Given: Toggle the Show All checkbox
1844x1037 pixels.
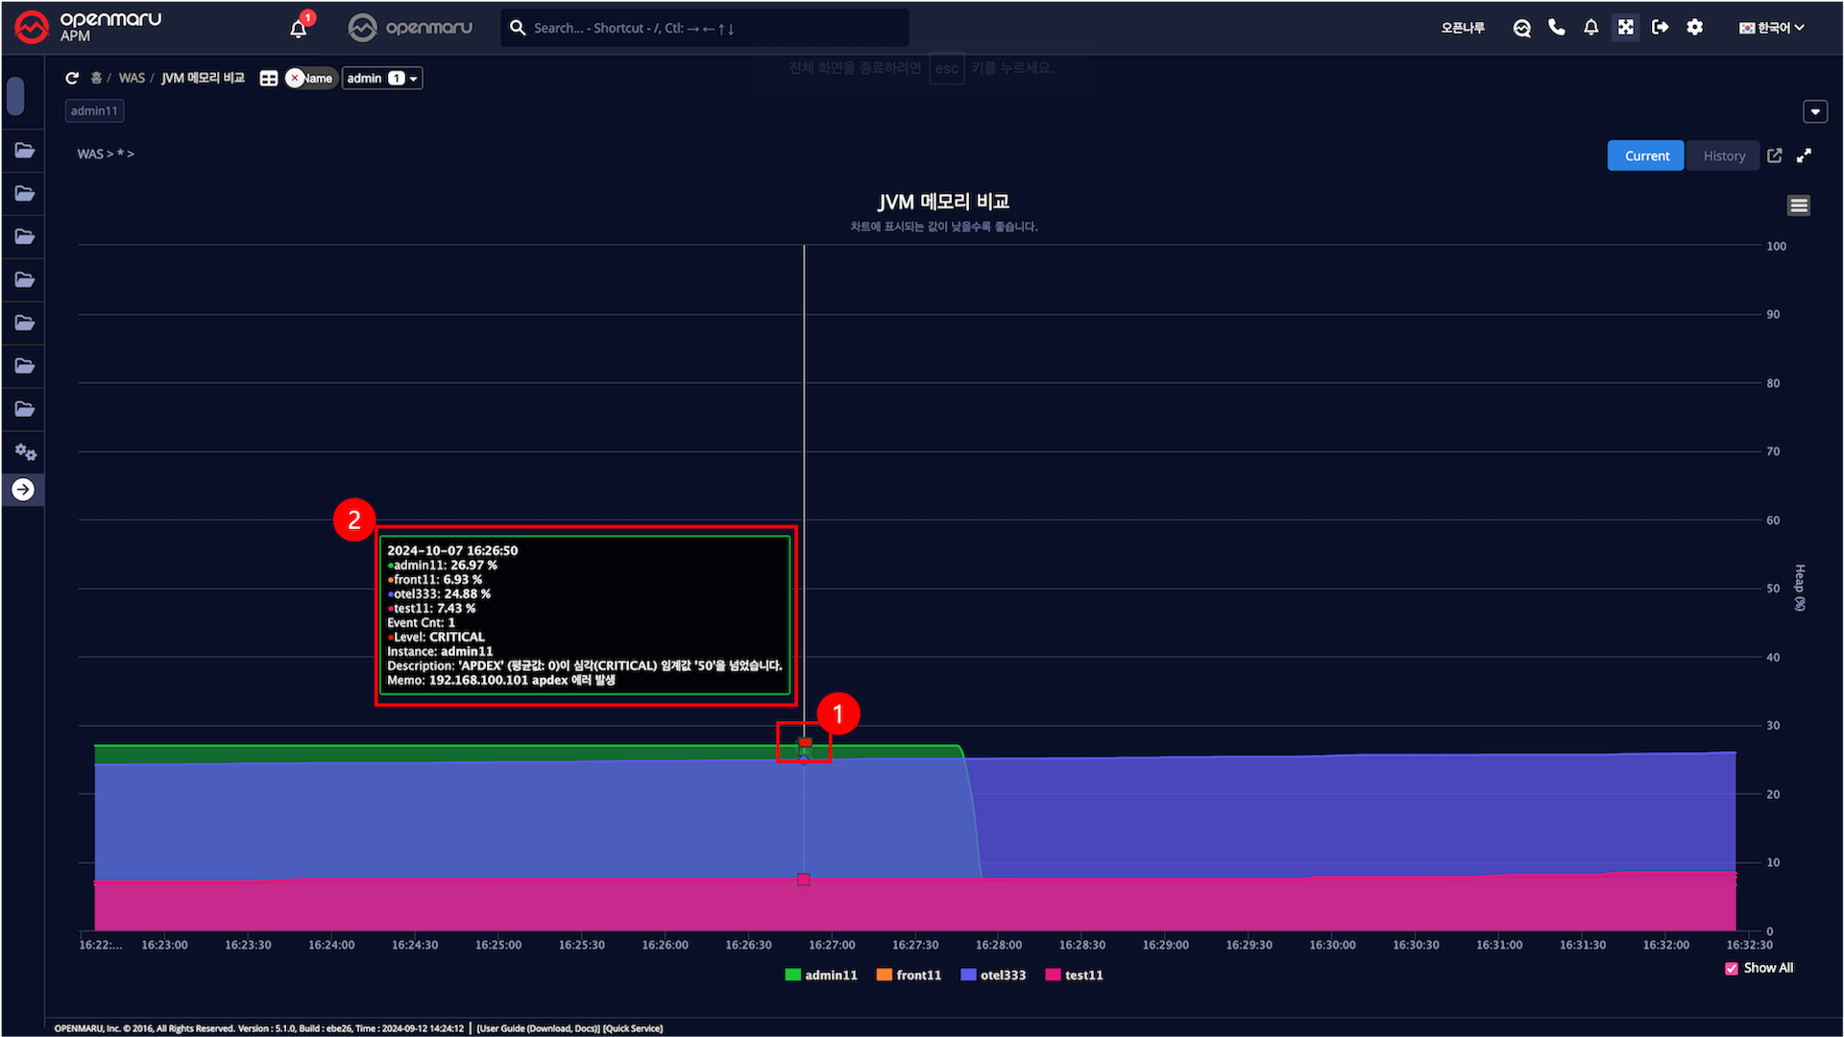Looking at the screenshot, I should pyautogui.click(x=1732, y=969).
